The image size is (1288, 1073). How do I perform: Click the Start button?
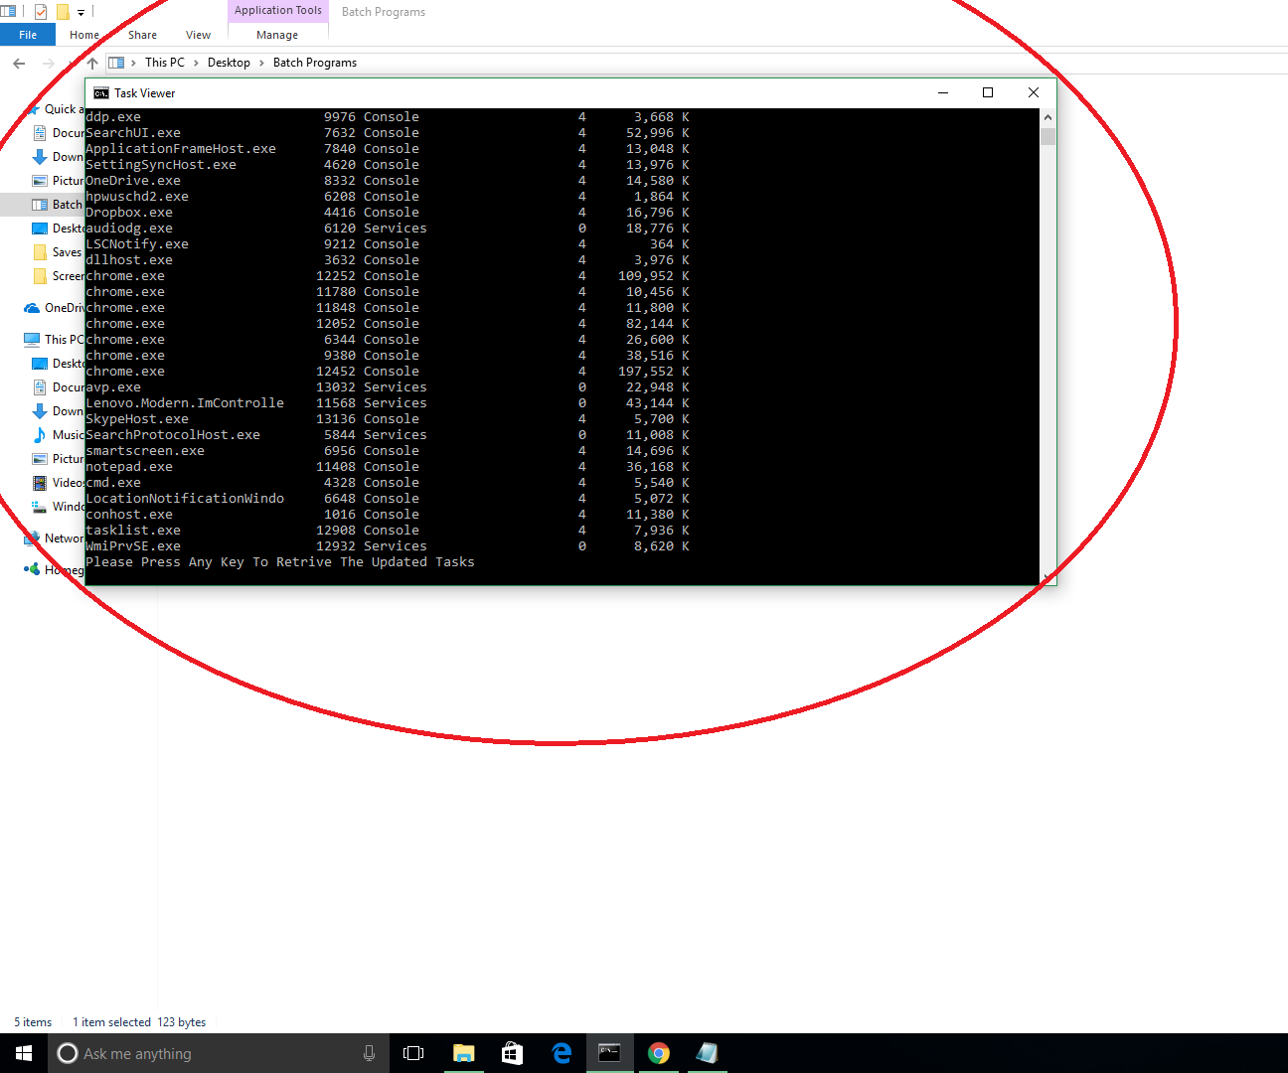23,1052
